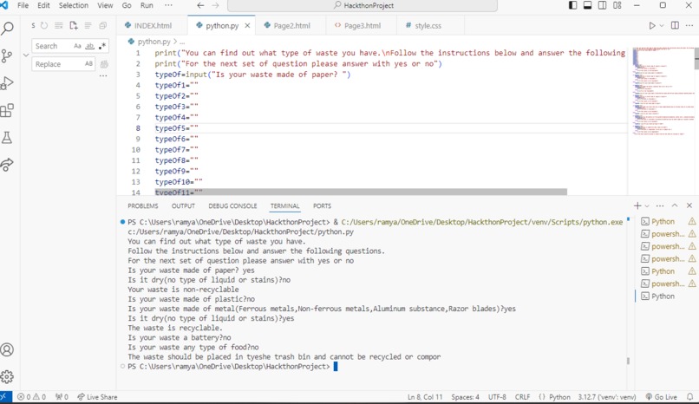The width and height of the screenshot is (699, 404).
Task: Open new search editor icon
Action: point(74,26)
